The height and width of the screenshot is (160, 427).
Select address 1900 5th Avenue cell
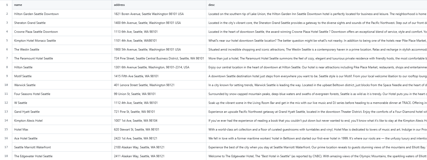(159, 50)
